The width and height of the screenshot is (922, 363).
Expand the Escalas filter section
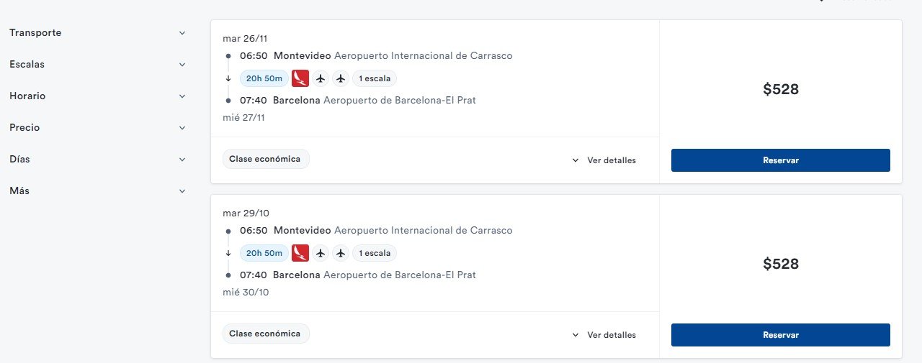[x=182, y=65]
